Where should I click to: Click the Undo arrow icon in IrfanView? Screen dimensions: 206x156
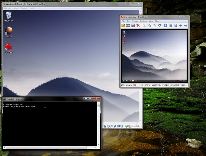tap(159, 25)
